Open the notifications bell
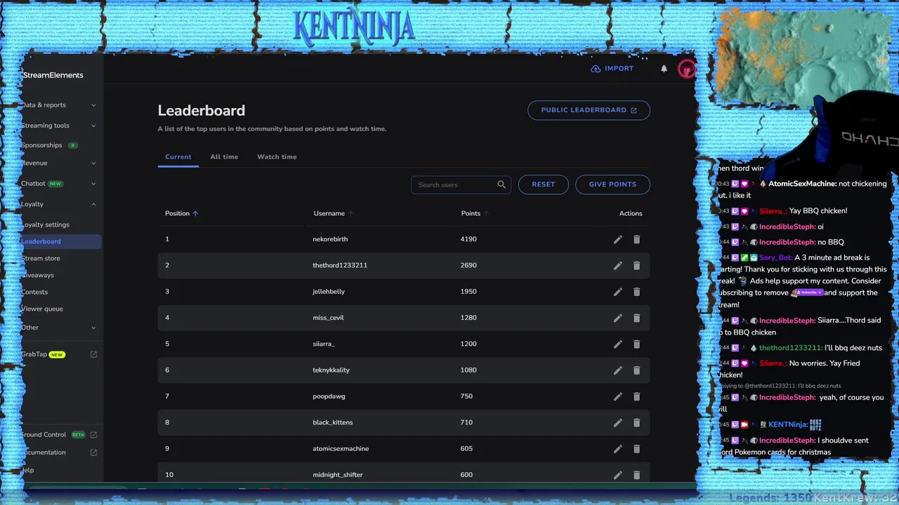 (664, 69)
